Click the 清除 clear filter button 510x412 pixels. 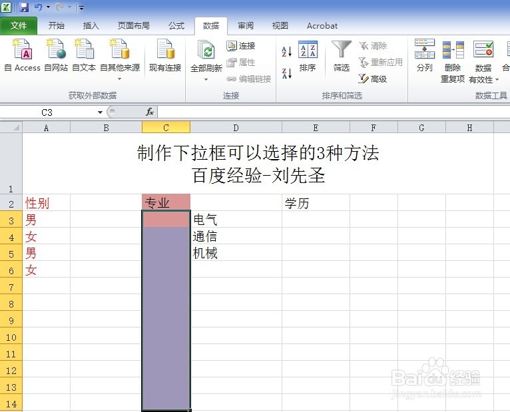pos(373,46)
